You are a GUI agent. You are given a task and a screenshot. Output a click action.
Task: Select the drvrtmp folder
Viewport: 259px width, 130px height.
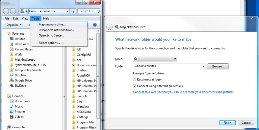click(82, 70)
